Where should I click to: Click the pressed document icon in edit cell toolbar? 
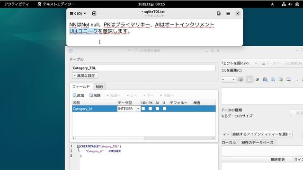[250, 79]
